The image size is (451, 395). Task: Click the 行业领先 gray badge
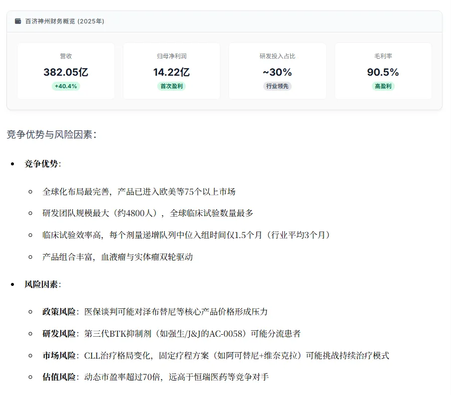tap(278, 86)
